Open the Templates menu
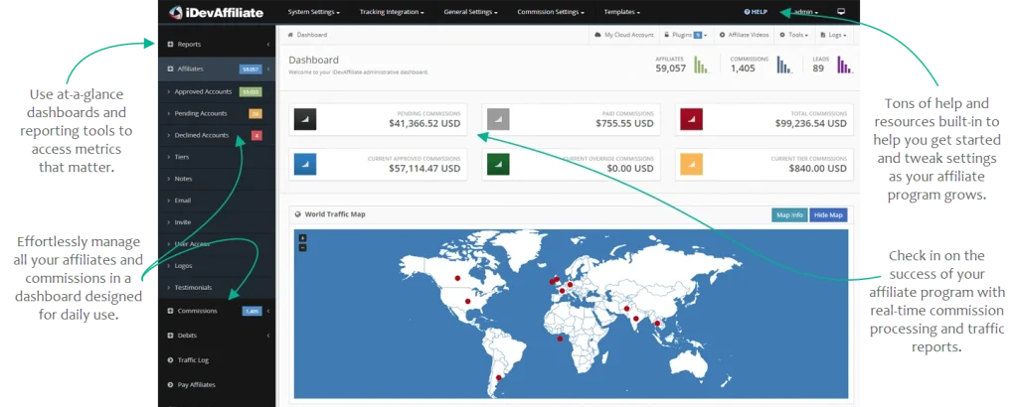This screenshot has height=407, width=1018. pyautogui.click(x=622, y=12)
